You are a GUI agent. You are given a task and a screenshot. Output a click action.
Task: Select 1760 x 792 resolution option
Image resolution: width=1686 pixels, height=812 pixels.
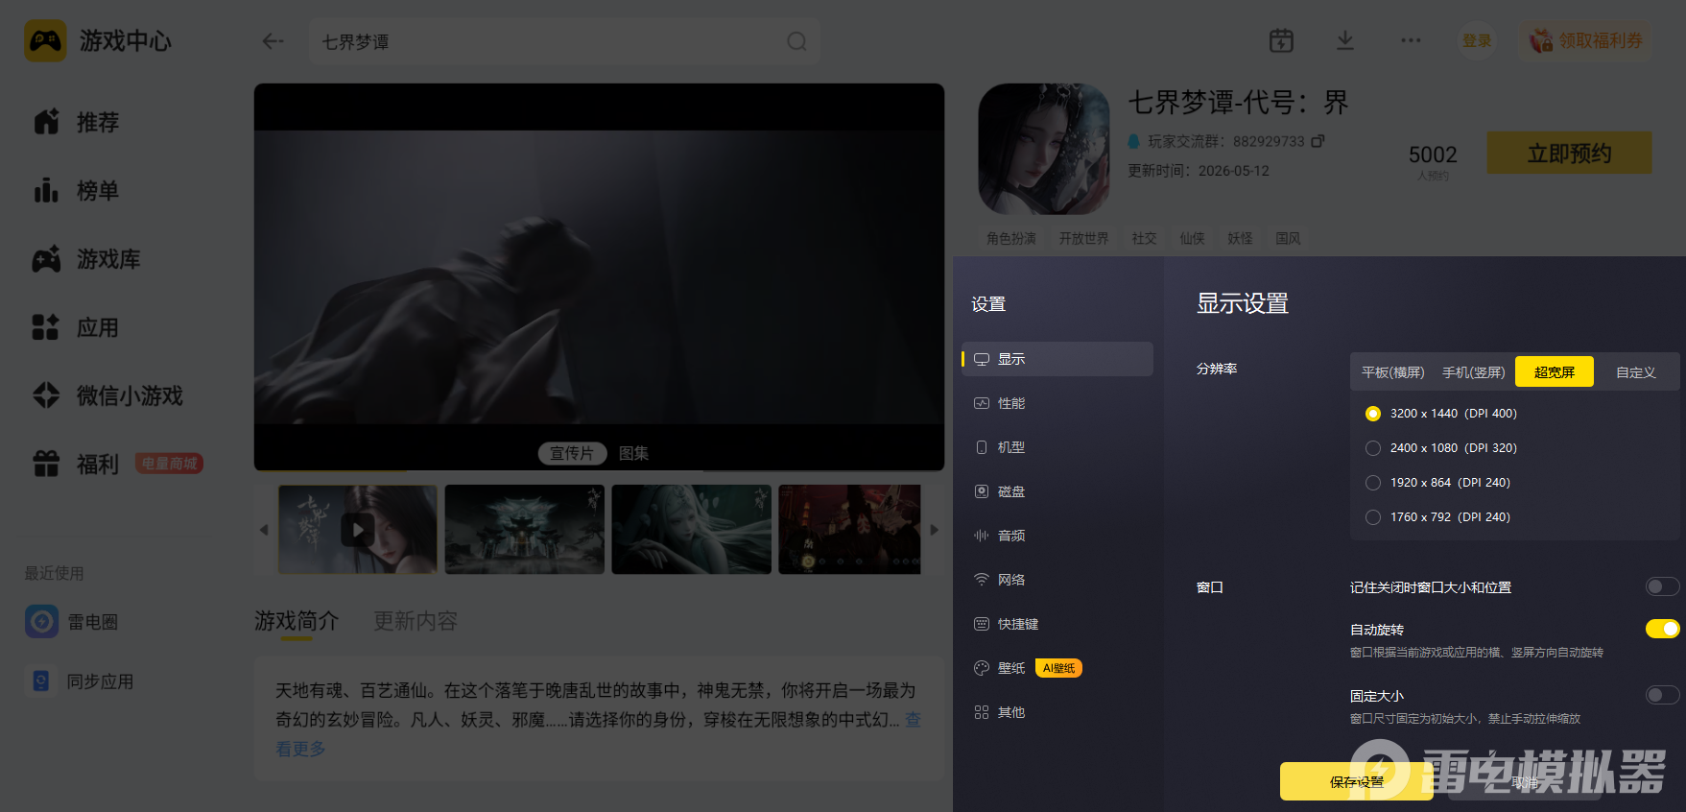1437,517
